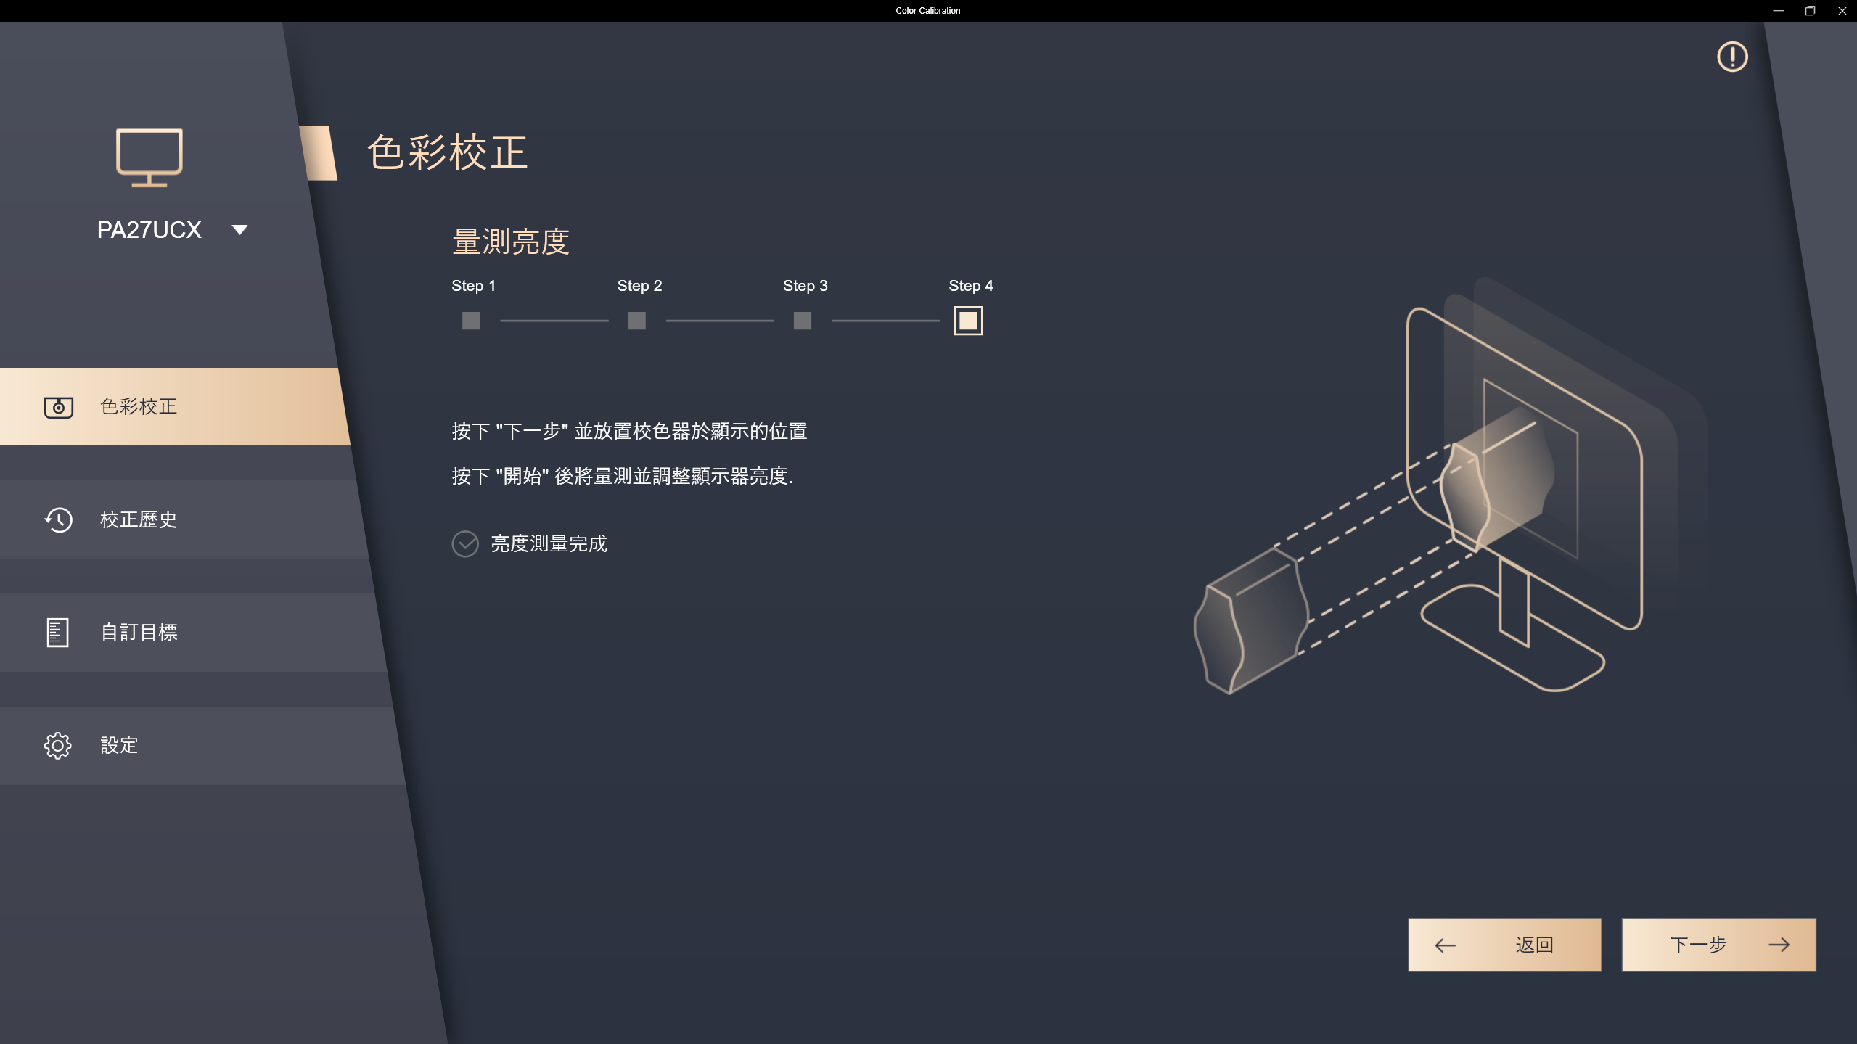Click the Color Calibration title bar text
Image resolution: width=1857 pixels, height=1044 pixels.
point(927,11)
